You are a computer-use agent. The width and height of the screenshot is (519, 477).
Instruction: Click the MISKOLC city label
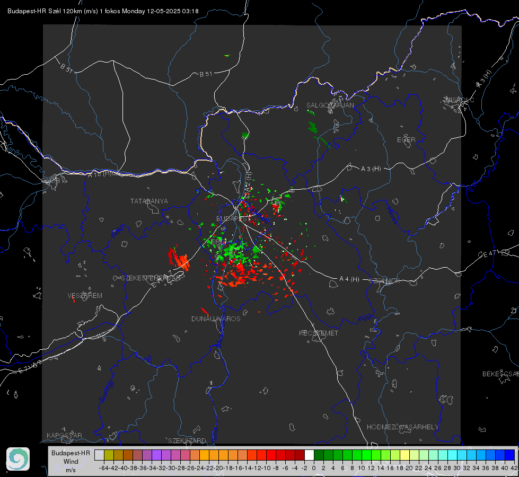460,100
